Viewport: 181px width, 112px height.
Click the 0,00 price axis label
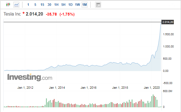coord(165,71)
